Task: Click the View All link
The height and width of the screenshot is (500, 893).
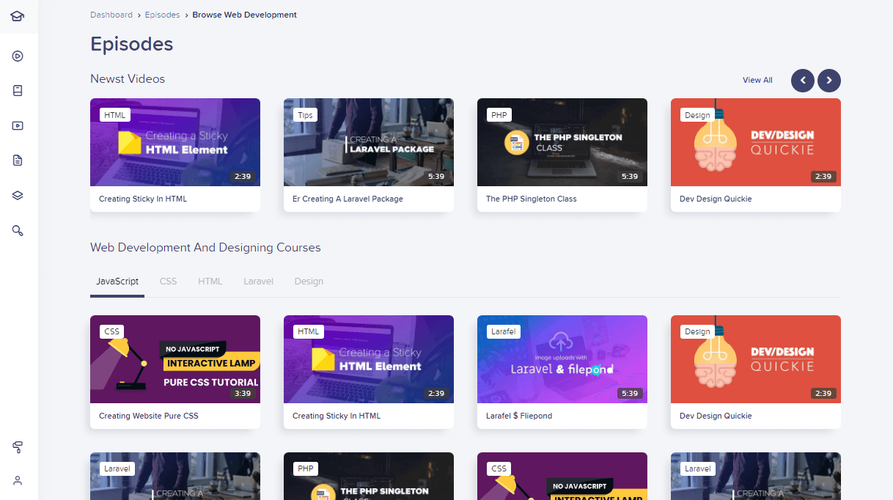Action: 757,81
